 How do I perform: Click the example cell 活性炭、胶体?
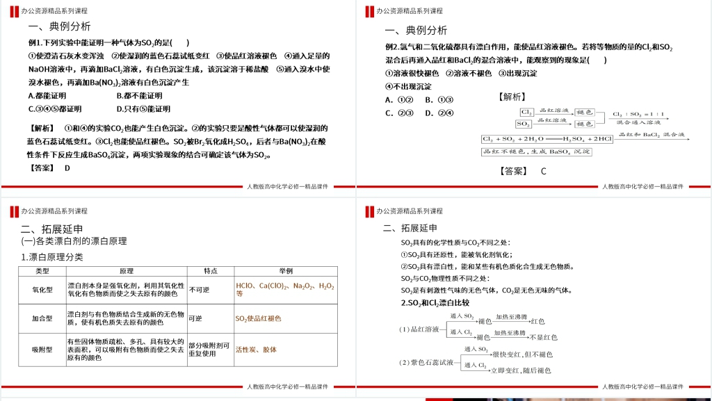pyautogui.click(x=286, y=350)
